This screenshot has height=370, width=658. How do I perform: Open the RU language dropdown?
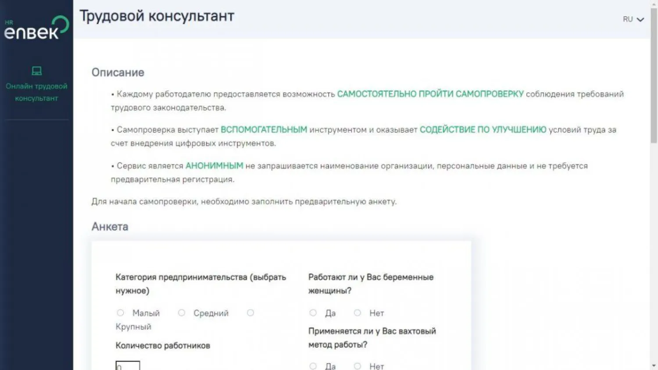[633, 19]
